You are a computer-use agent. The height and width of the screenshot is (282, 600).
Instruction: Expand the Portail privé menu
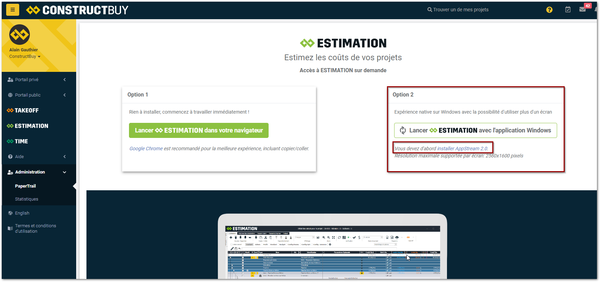(x=64, y=80)
